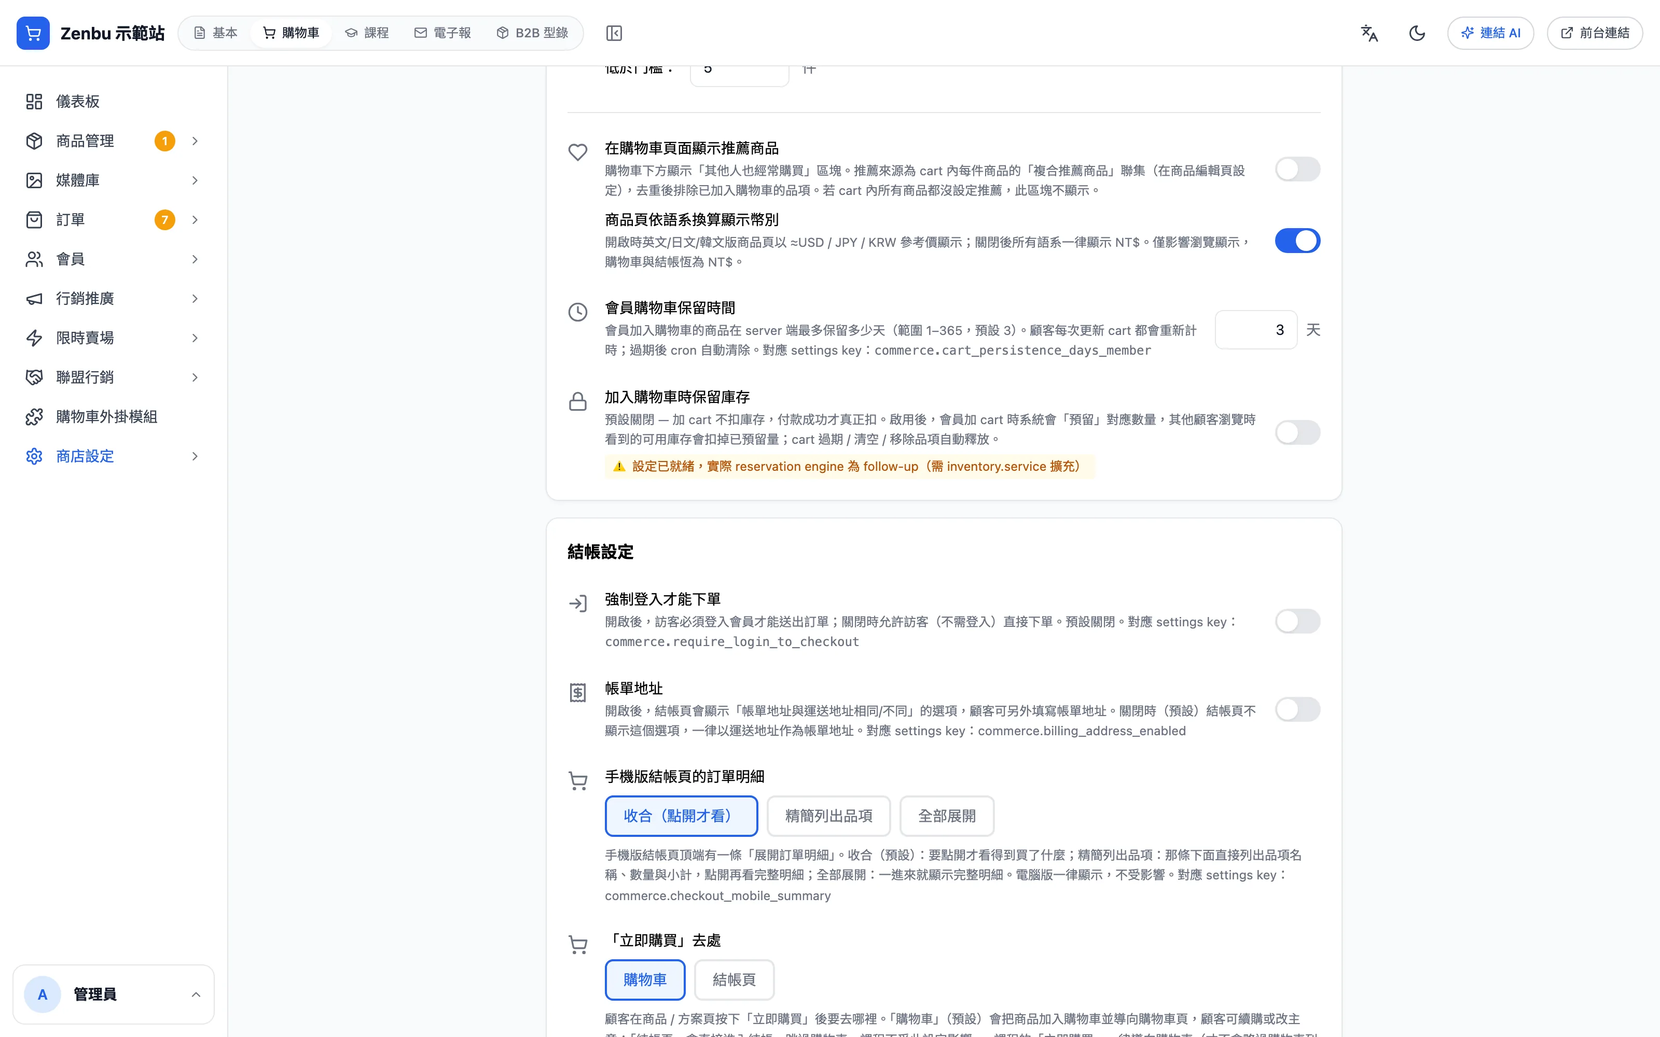The image size is (1660, 1037).
Task: Enable 強制登入才能下單 toggle
Action: (x=1297, y=621)
